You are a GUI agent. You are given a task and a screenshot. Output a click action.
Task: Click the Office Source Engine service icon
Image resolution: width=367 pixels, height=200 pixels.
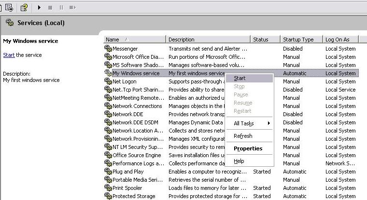click(108, 155)
